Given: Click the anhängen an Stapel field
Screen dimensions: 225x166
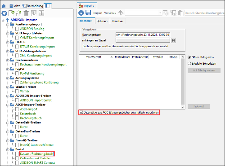Looking at the screenshot, I should coord(143,40).
